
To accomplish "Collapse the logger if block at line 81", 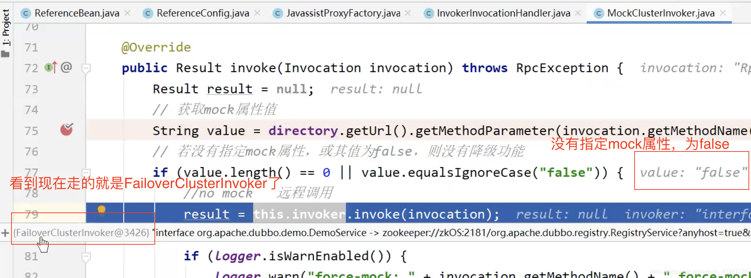I will [x=86, y=257].
